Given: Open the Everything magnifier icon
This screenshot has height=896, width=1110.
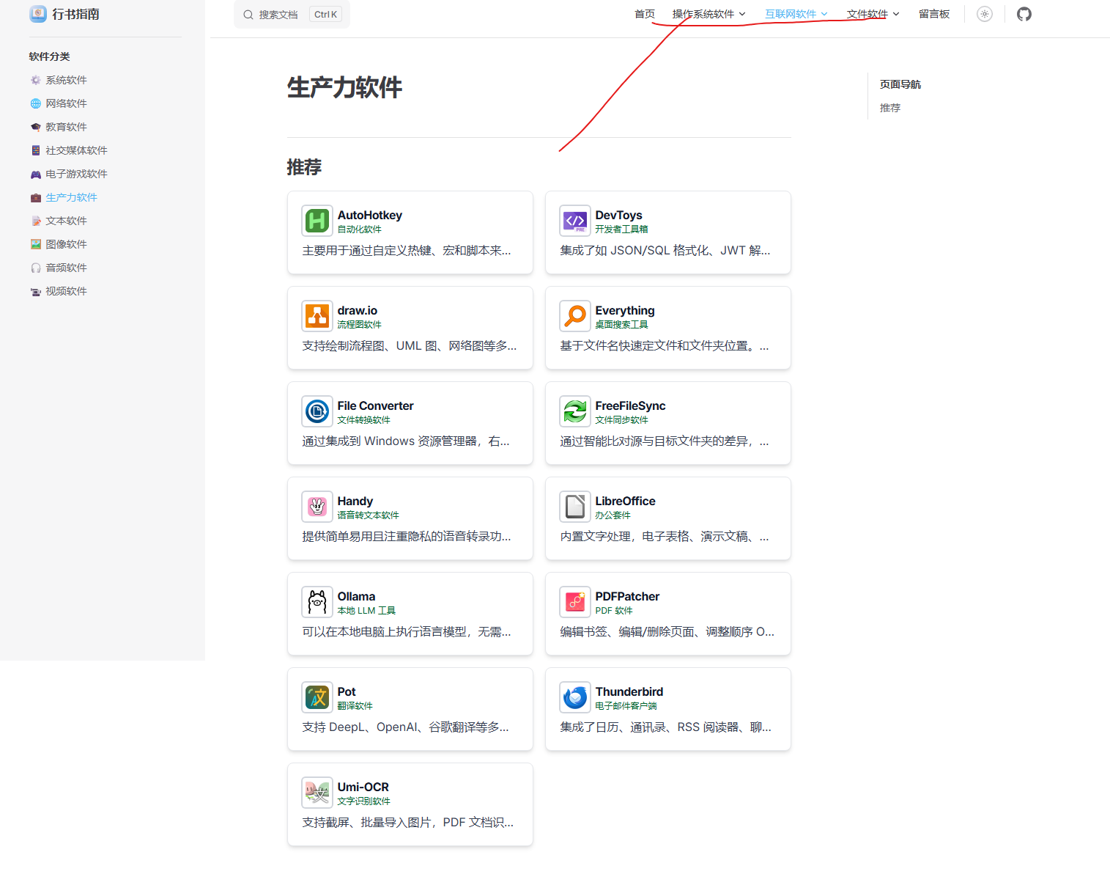Looking at the screenshot, I should point(575,315).
